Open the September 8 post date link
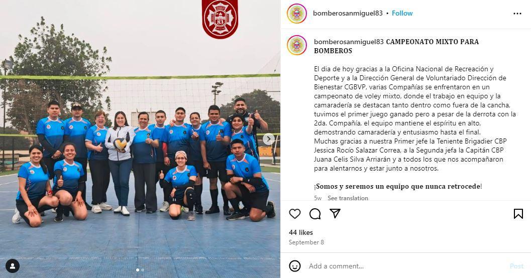 coord(306,242)
